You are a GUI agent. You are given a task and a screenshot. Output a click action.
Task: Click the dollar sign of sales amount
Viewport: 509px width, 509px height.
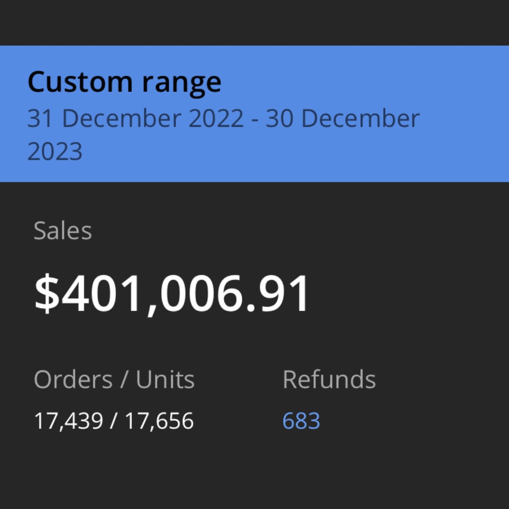click(x=47, y=294)
